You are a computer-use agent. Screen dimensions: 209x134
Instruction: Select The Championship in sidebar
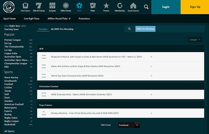click(x=14, y=47)
